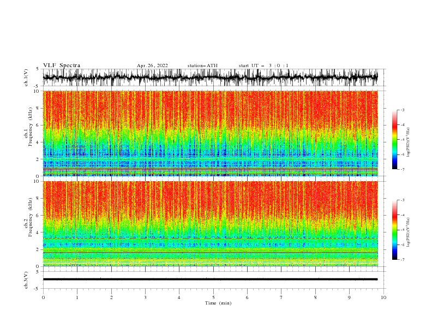
Task: Click the time axis tick label "7"
Action: click(281, 297)
